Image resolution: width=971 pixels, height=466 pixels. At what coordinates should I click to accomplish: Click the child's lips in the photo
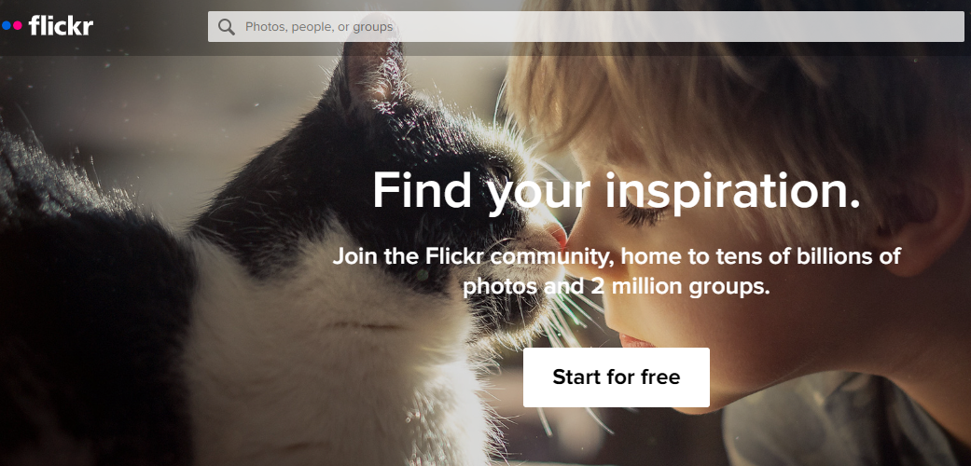(635, 341)
